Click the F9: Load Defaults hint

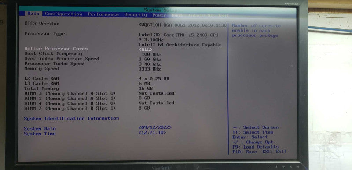[256, 147]
